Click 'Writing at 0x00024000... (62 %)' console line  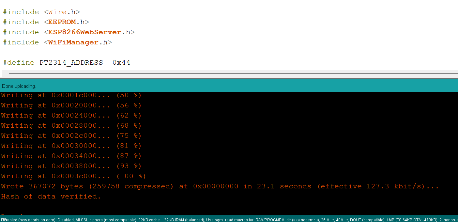coord(71,116)
